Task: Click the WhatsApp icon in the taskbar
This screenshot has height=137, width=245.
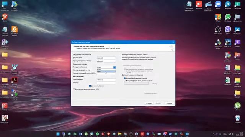Action: [97, 134]
